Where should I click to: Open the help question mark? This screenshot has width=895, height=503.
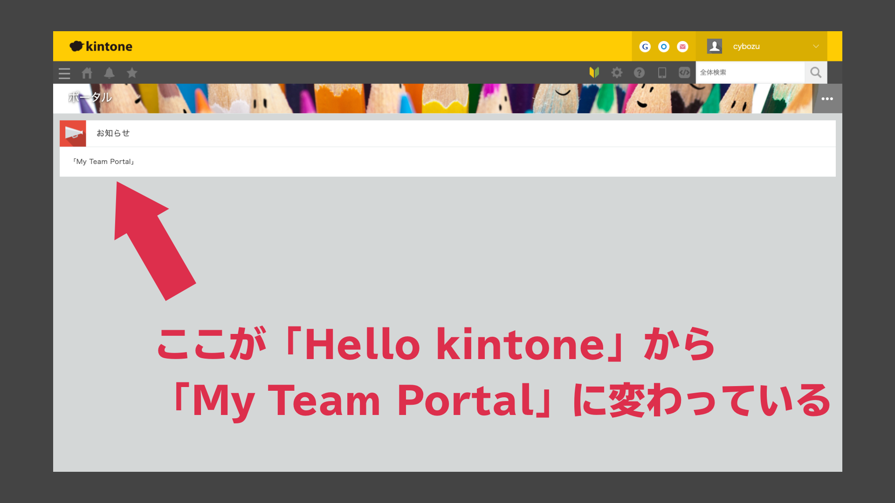(639, 72)
